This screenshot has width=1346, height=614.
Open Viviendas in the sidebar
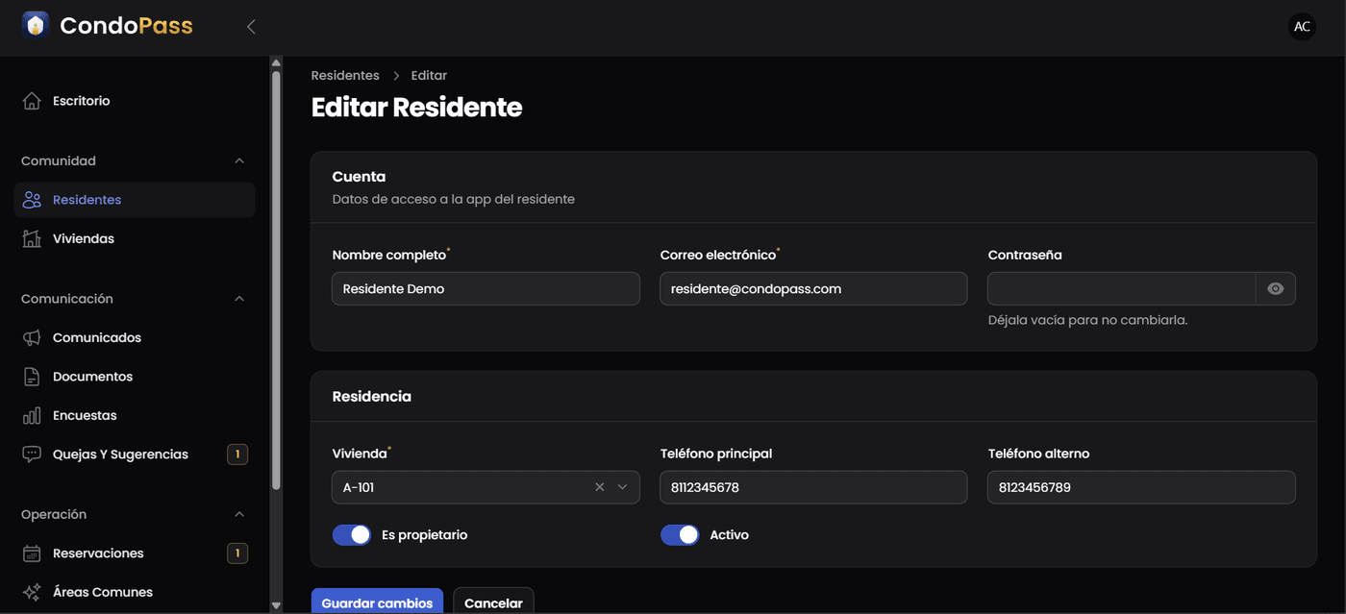click(135, 238)
